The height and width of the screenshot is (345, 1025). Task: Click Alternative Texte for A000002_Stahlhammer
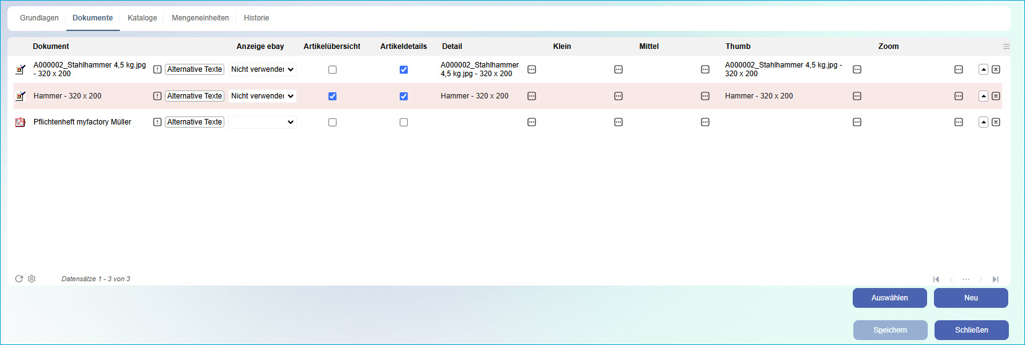click(x=195, y=69)
